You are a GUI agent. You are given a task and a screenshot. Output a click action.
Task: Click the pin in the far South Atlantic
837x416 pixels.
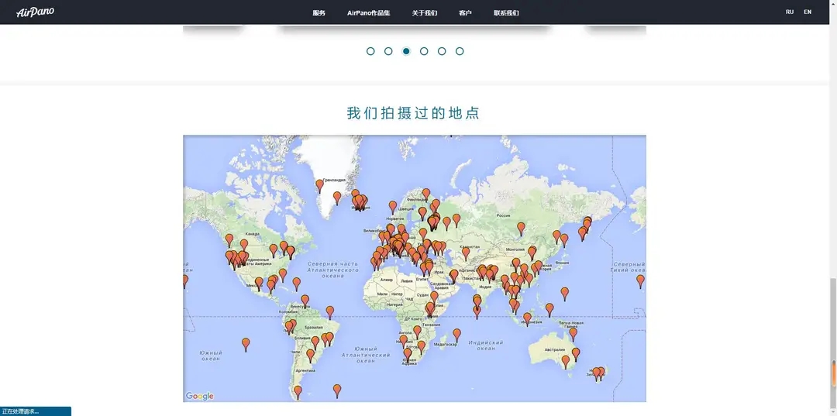337,390
